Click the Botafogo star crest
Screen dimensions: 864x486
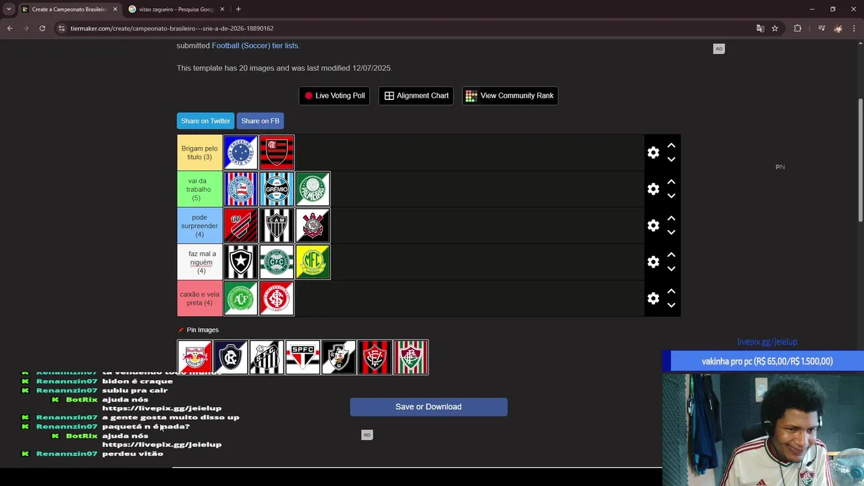241,262
